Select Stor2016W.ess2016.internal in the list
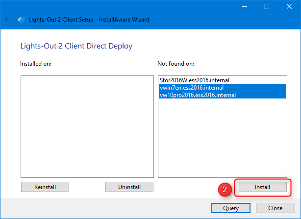The height and width of the screenshot is (219, 301). [223, 80]
